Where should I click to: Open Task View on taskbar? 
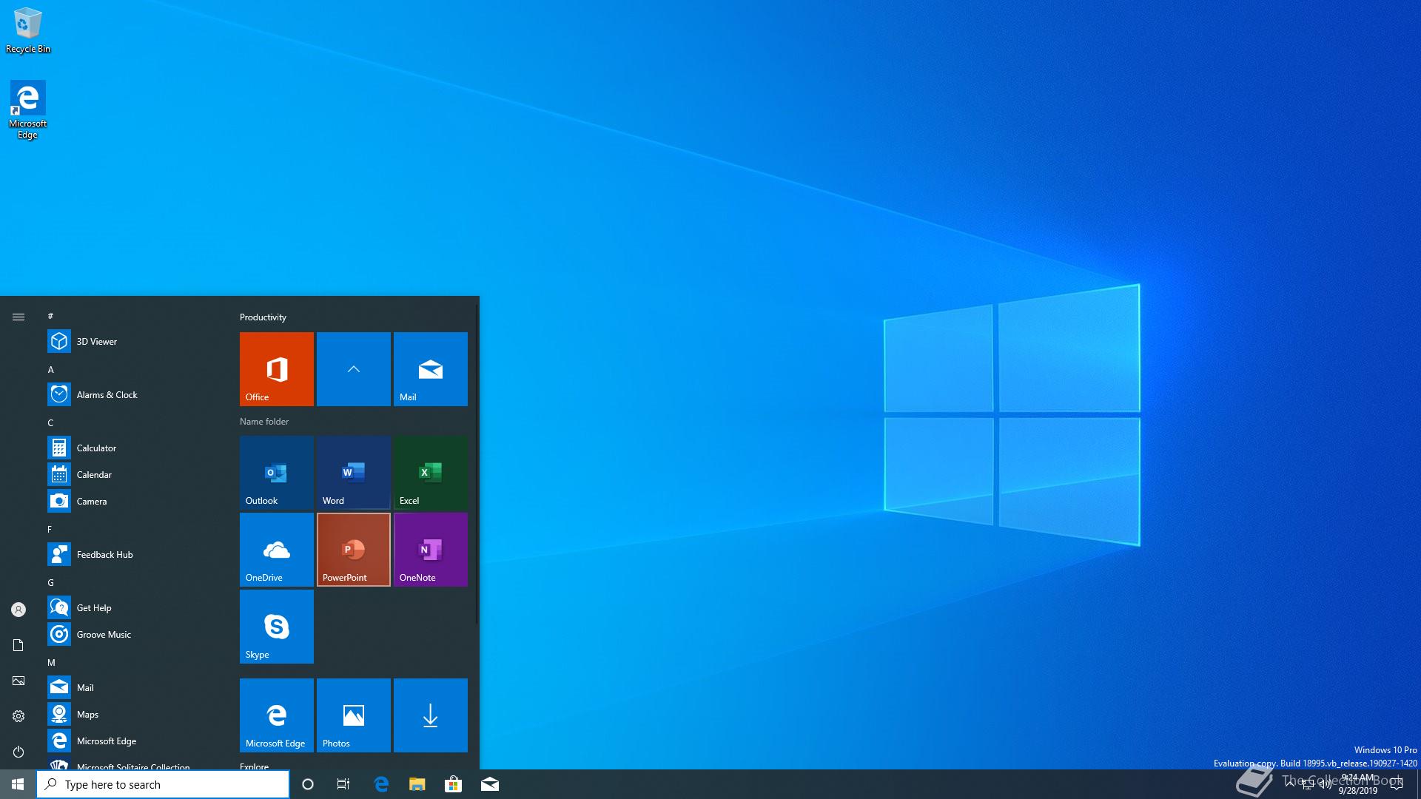343,784
